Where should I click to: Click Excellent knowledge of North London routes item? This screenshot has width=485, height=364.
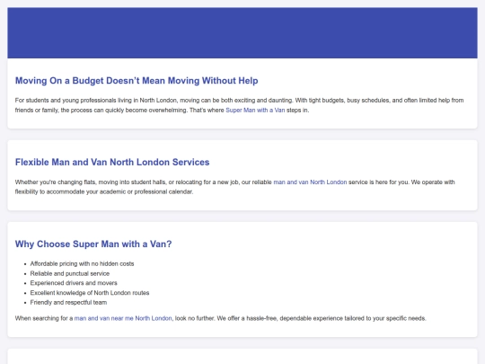[90, 293]
